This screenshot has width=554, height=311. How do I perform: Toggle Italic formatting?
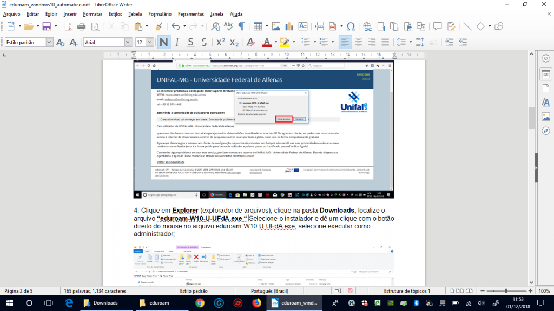[177, 42]
